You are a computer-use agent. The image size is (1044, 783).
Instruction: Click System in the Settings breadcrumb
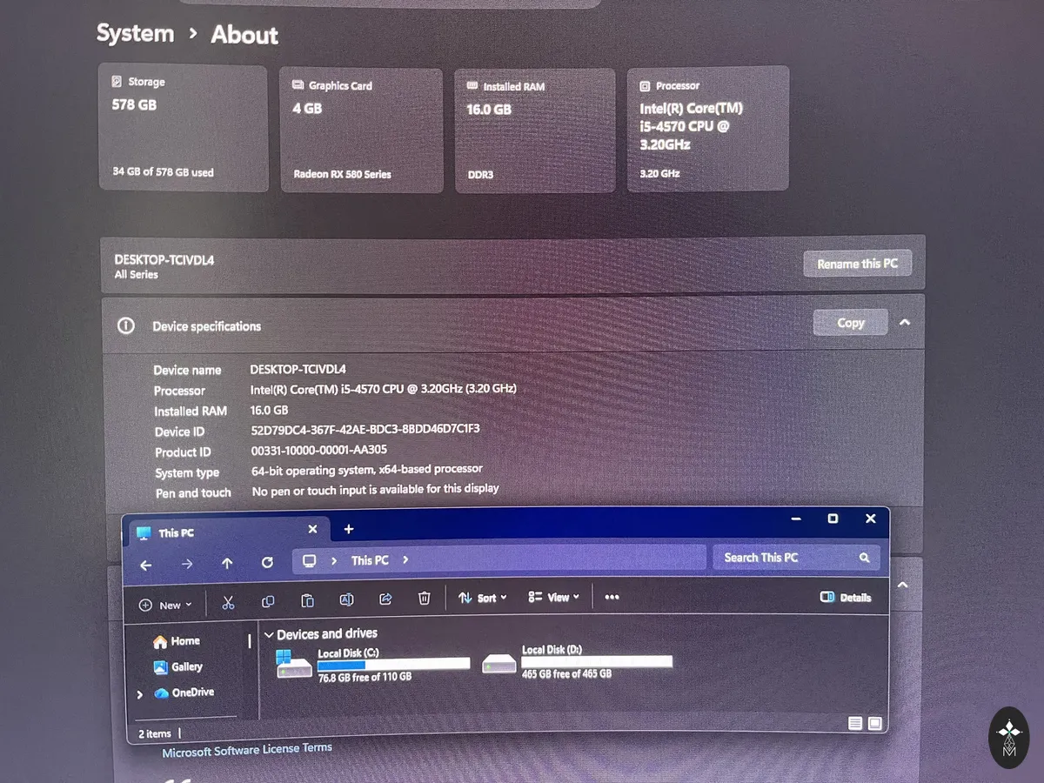pos(135,34)
